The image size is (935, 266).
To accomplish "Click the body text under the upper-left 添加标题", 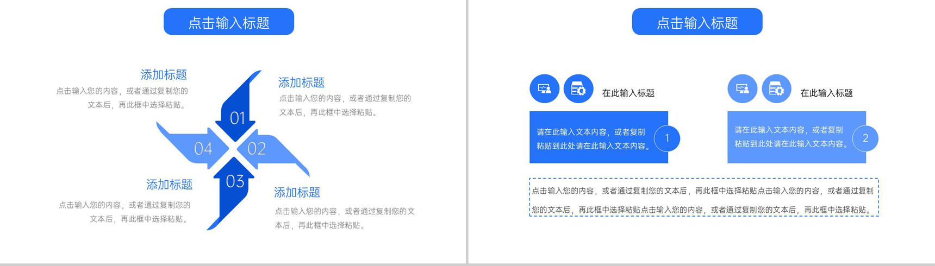I will [122, 98].
